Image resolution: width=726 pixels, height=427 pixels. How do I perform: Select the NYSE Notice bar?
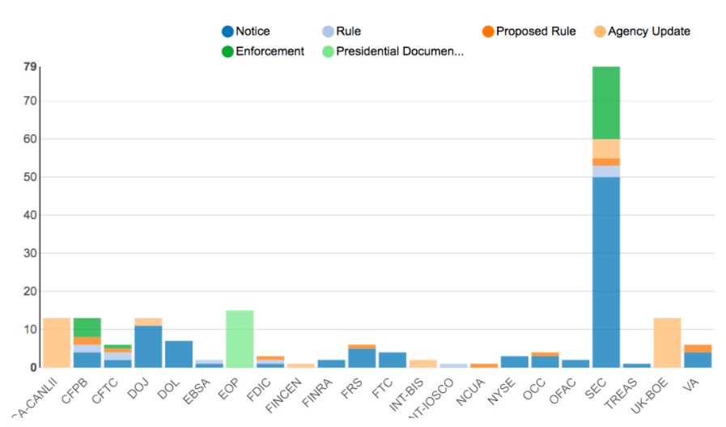515,361
